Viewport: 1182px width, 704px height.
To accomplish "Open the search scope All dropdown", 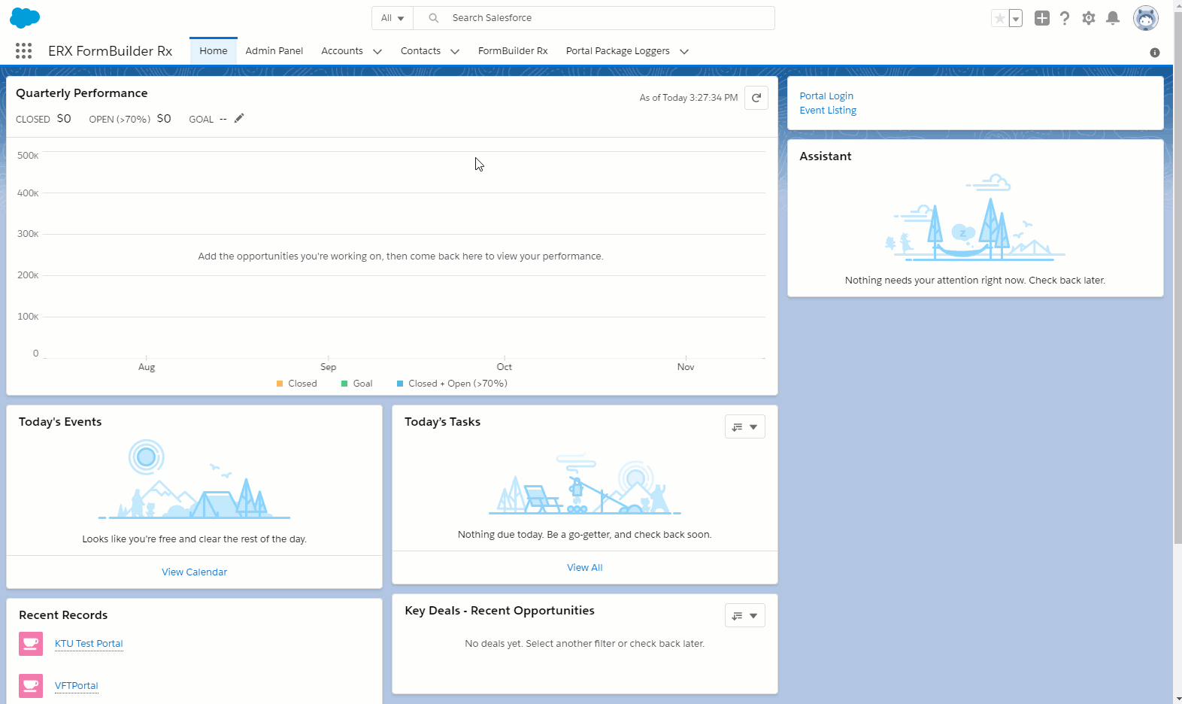I will (x=392, y=18).
